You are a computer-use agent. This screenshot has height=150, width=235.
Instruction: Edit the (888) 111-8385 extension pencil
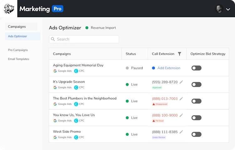[x=181, y=132]
